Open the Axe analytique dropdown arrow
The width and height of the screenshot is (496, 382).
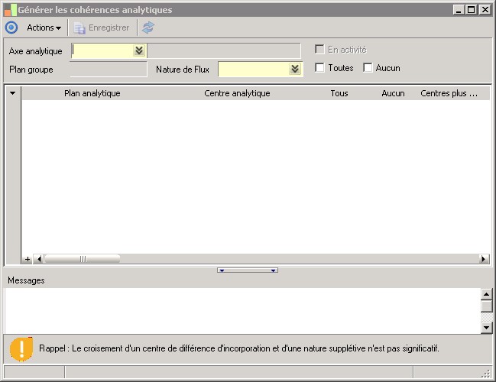point(139,50)
